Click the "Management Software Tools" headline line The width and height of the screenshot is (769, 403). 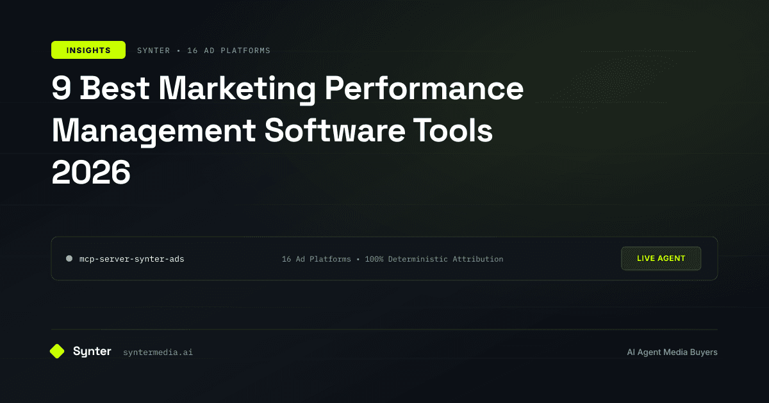[272, 130]
